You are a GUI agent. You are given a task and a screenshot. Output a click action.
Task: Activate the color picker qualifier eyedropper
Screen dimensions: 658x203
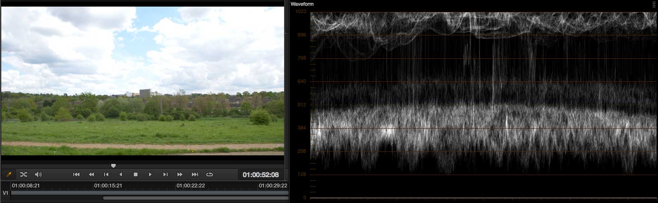point(8,175)
